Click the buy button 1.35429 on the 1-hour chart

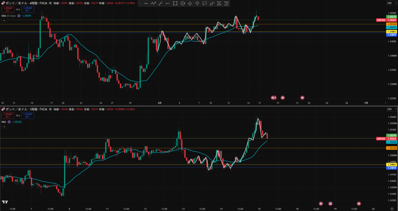tap(28, 115)
